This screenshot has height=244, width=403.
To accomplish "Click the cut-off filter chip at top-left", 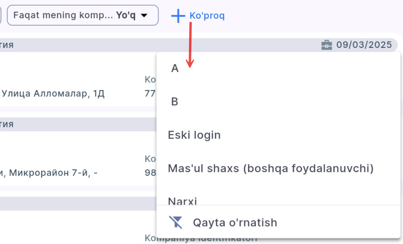I will [1, 15].
